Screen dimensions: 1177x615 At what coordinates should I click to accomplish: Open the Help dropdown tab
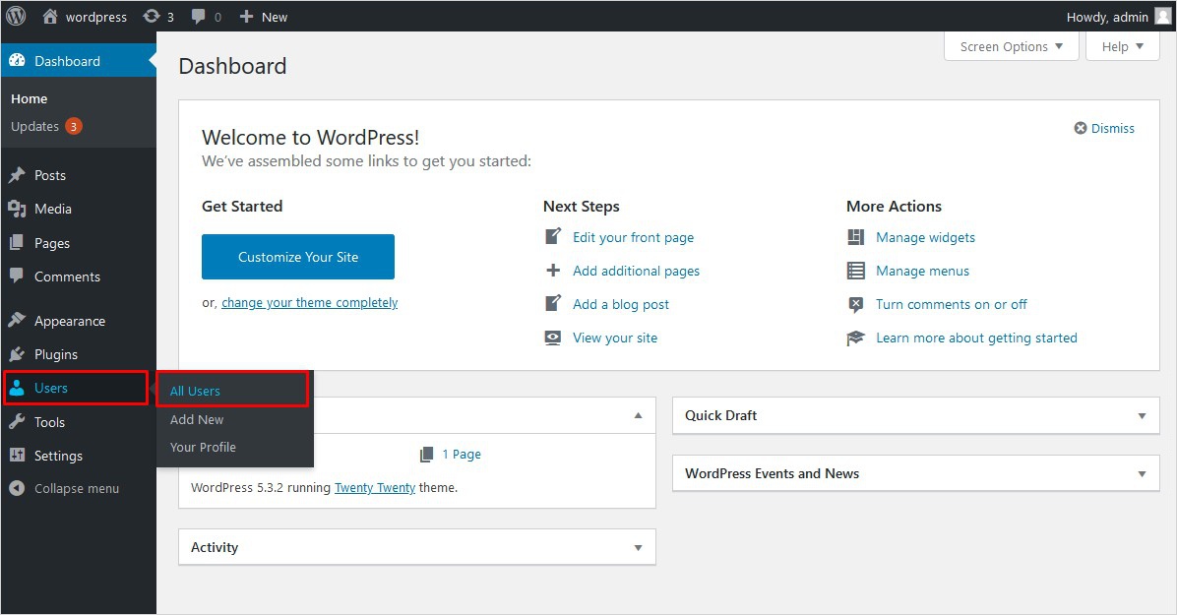(x=1122, y=46)
